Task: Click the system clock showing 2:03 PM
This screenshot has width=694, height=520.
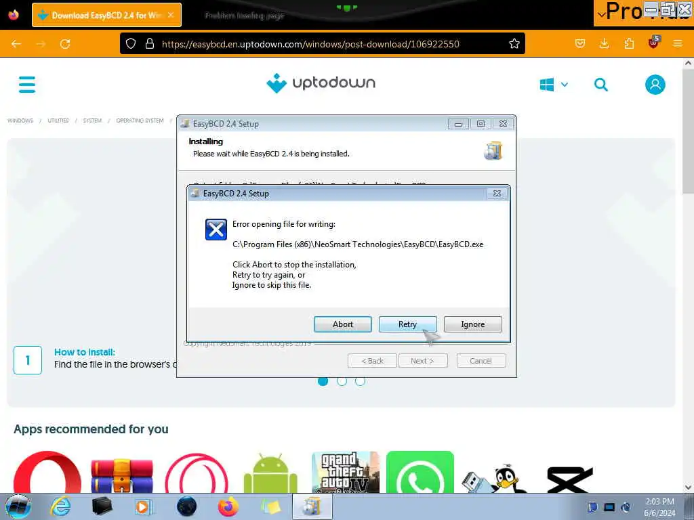Action: coord(659,502)
